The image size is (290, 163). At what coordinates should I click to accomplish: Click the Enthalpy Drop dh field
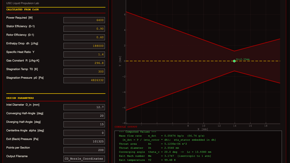coord(84,46)
